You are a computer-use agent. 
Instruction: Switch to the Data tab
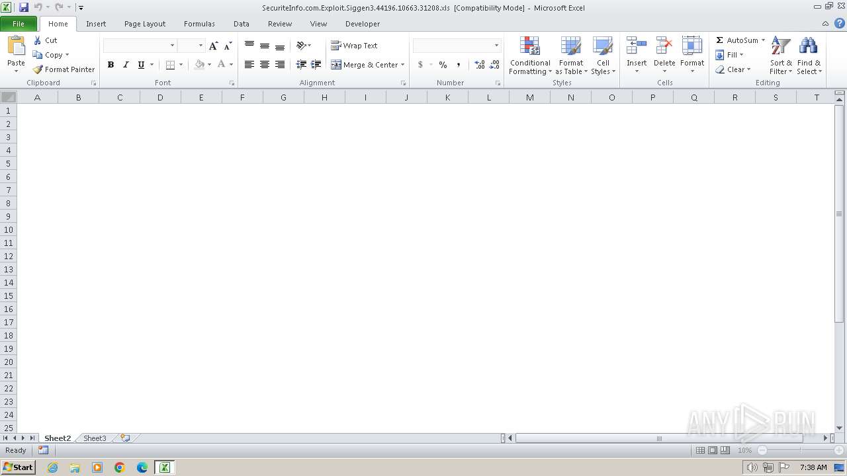point(242,24)
